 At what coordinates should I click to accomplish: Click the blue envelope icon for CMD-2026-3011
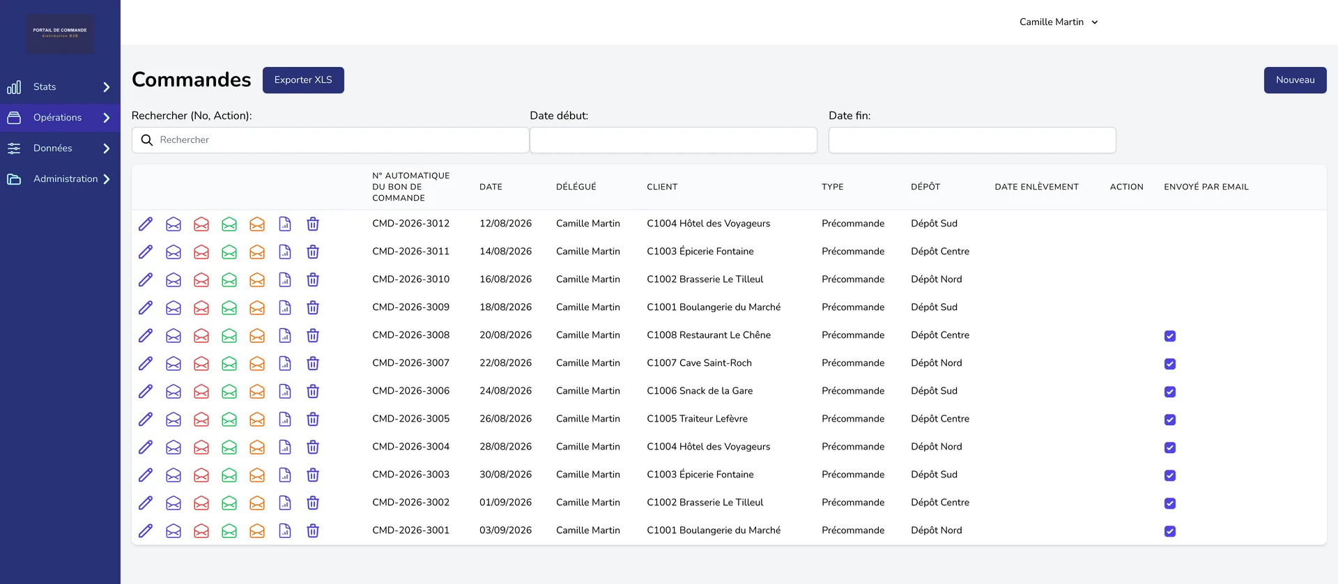[174, 252]
